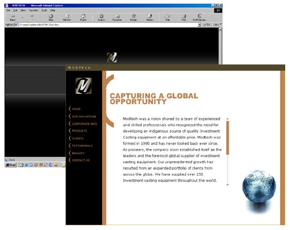The width and height of the screenshot is (290, 230).
Task: Open the Favorites toolbar icon
Action: click(117, 17)
